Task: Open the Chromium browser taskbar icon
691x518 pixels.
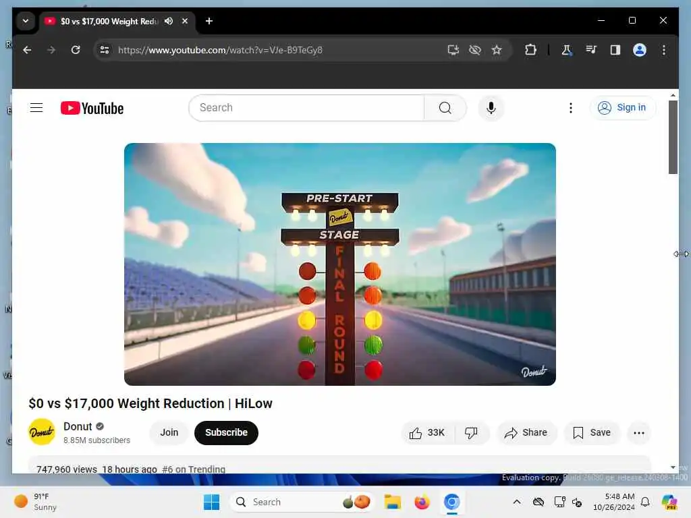Action: tap(451, 502)
